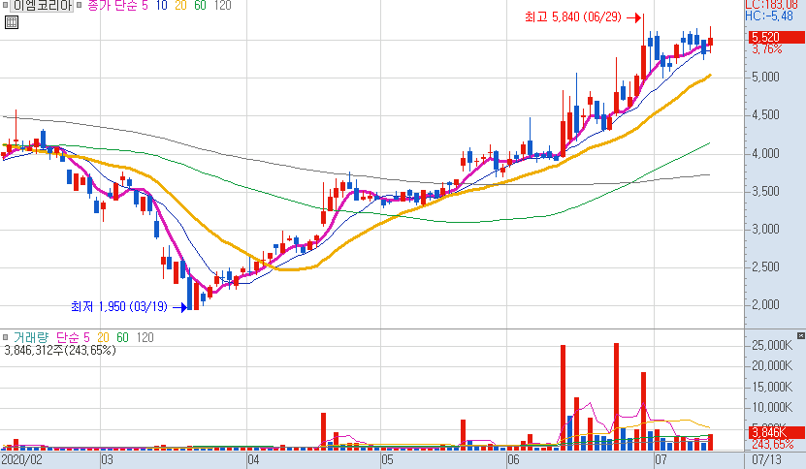Select the 거래량 volume indicator label
This screenshot has height=469, width=806.
tap(31, 337)
